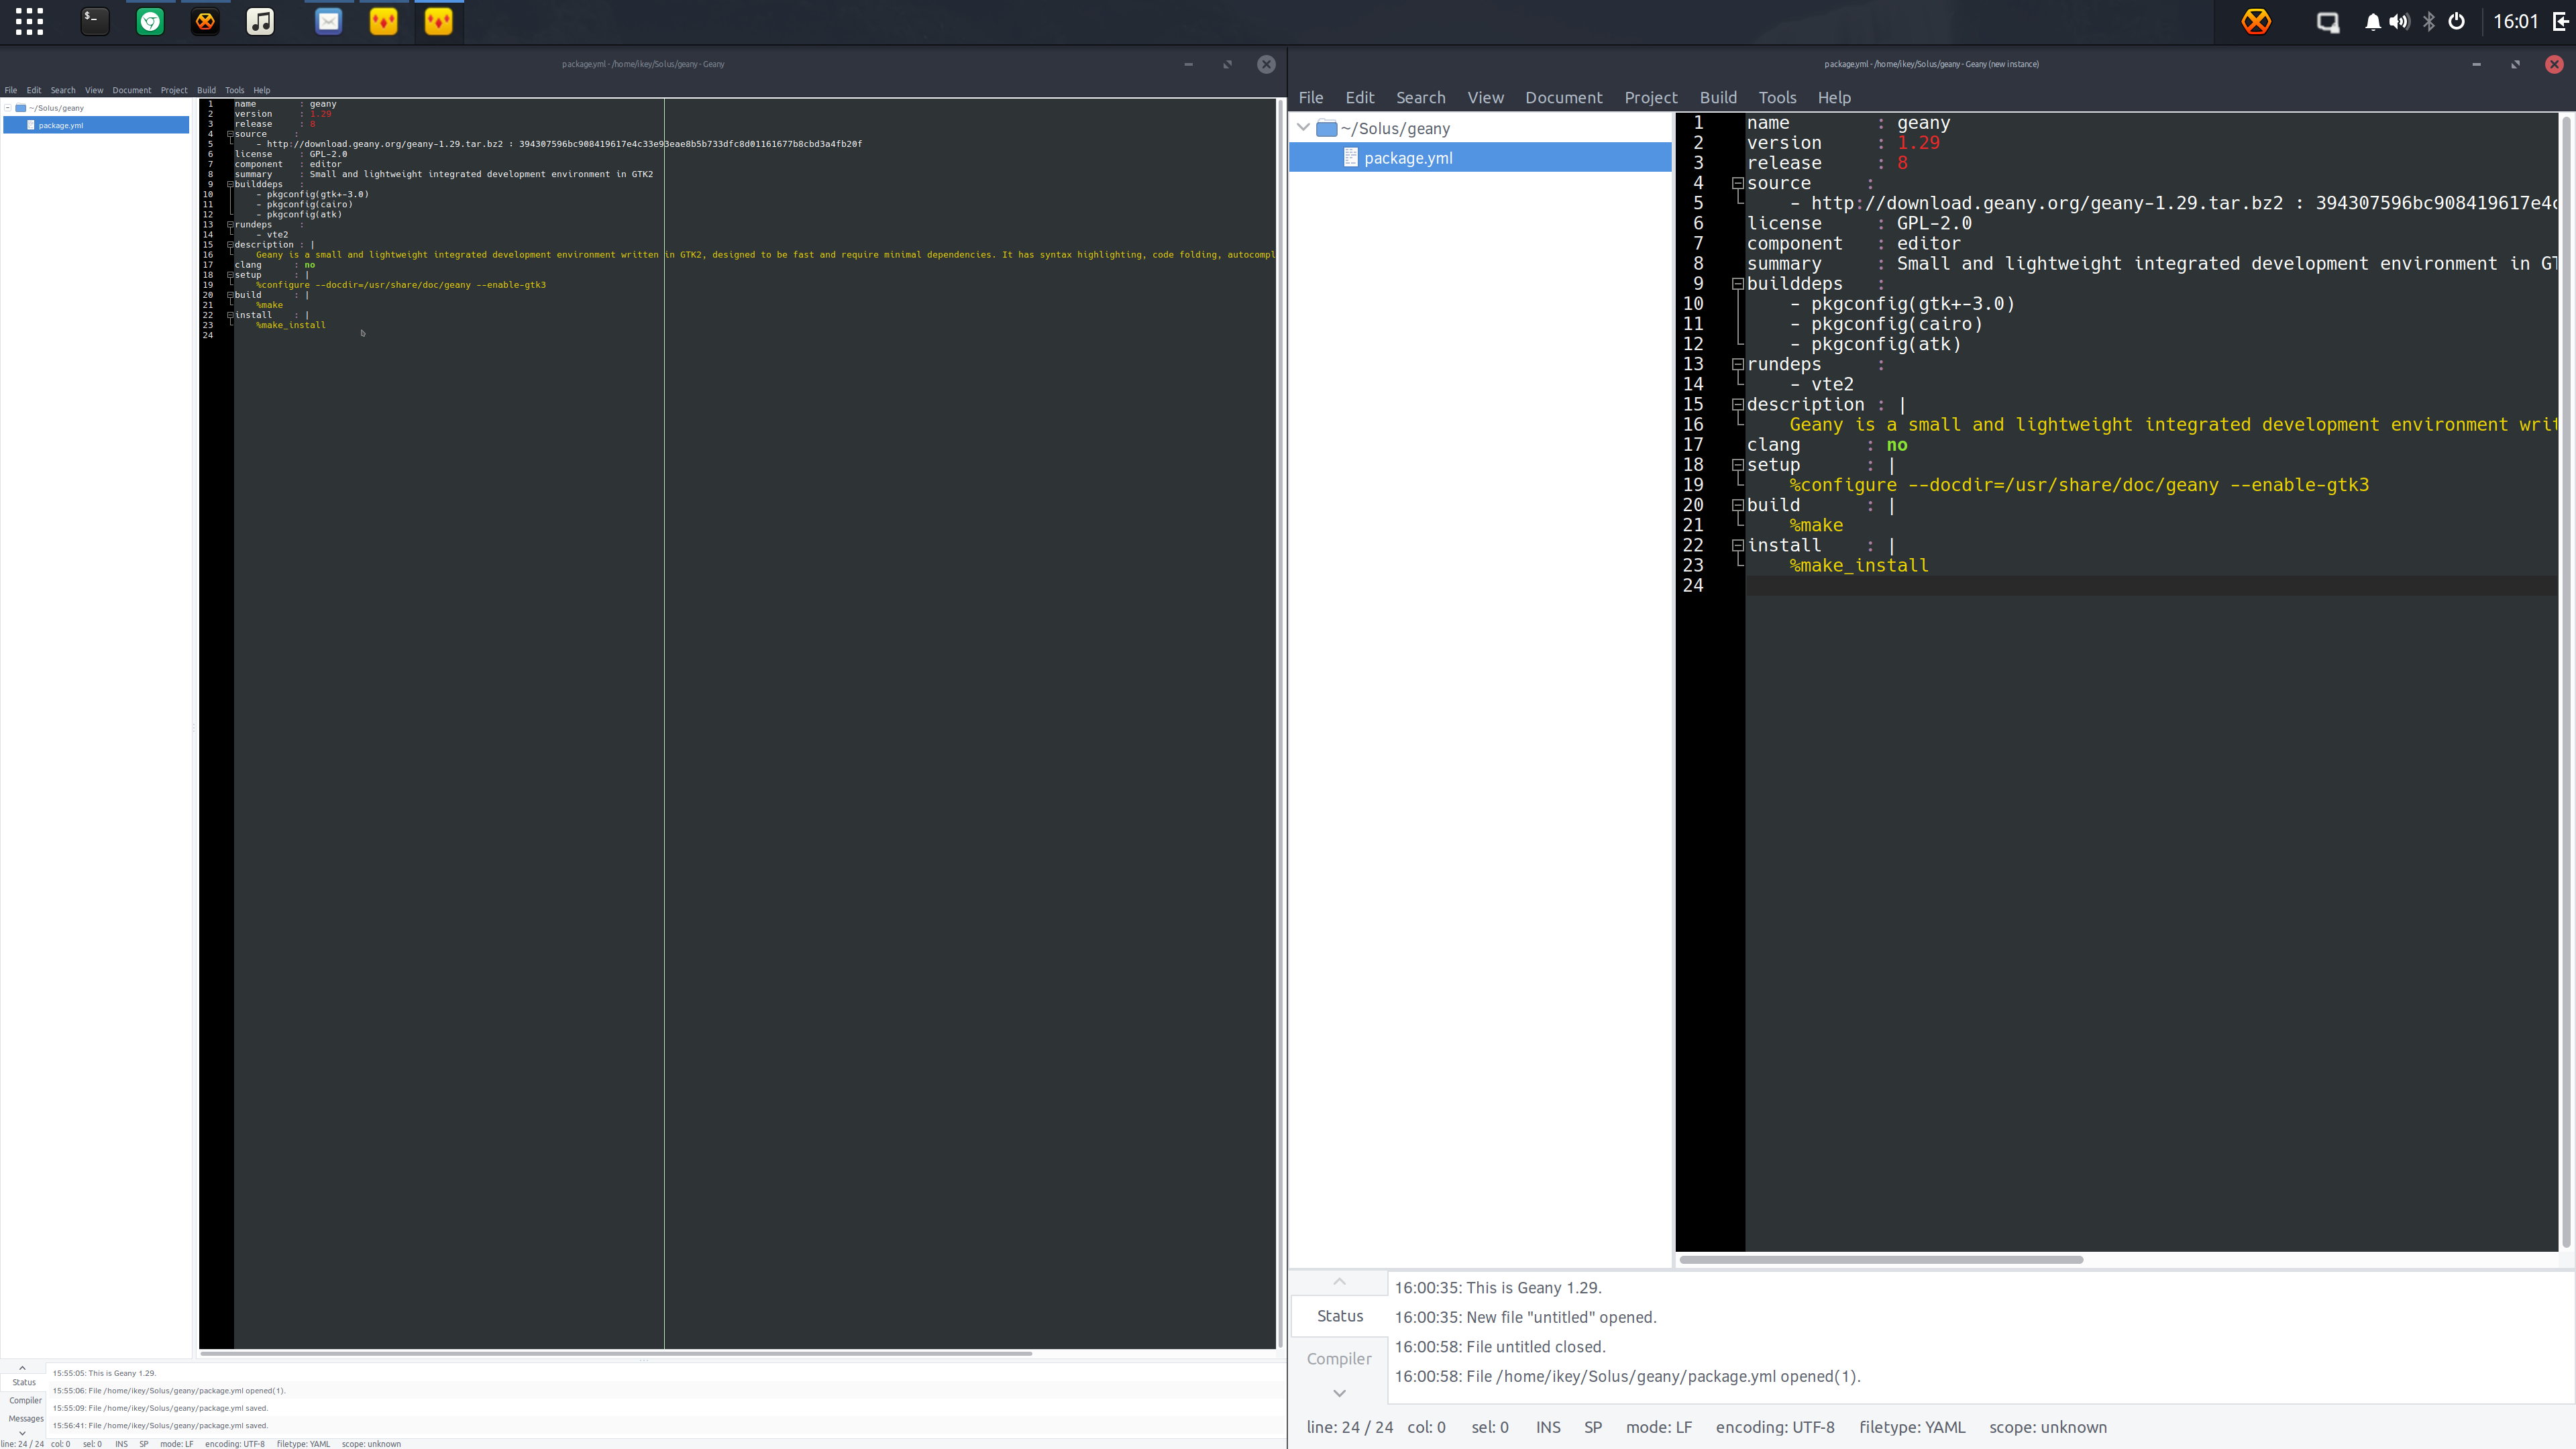The width and height of the screenshot is (2576, 1449).
Task: Open Project menu in right Geany window
Action: (x=1650, y=97)
